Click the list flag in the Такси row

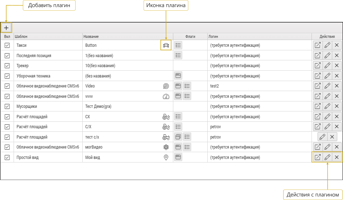pos(178,45)
